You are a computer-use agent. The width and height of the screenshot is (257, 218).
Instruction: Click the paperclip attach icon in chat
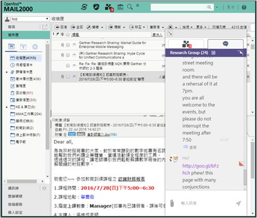172,203
